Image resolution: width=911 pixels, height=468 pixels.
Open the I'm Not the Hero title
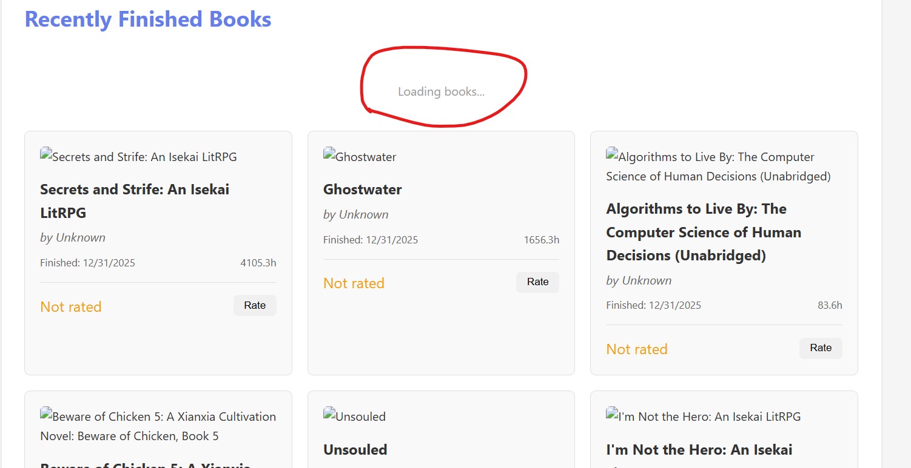[x=699, y=450]
